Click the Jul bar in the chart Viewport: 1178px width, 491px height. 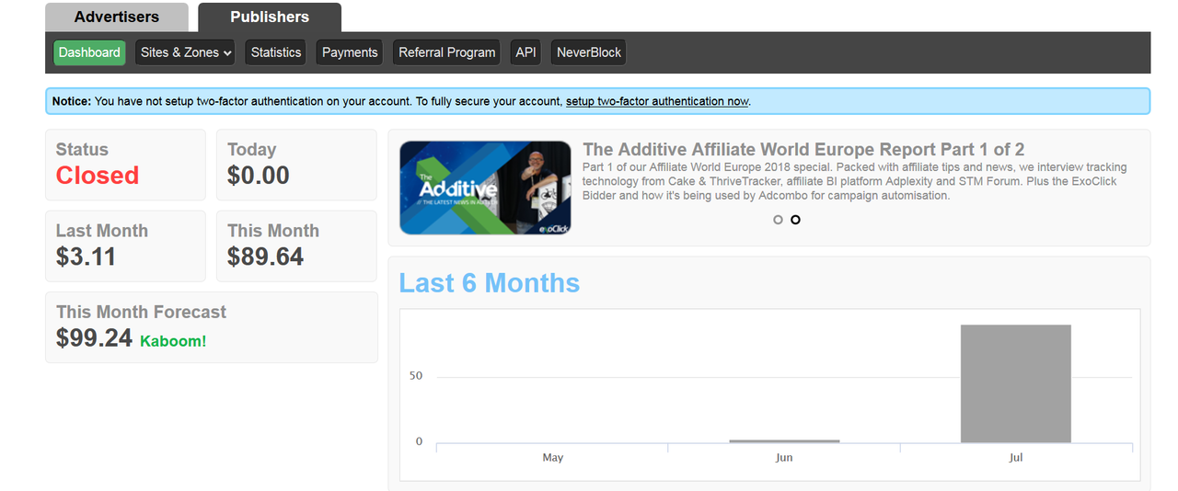[1016, 383]
